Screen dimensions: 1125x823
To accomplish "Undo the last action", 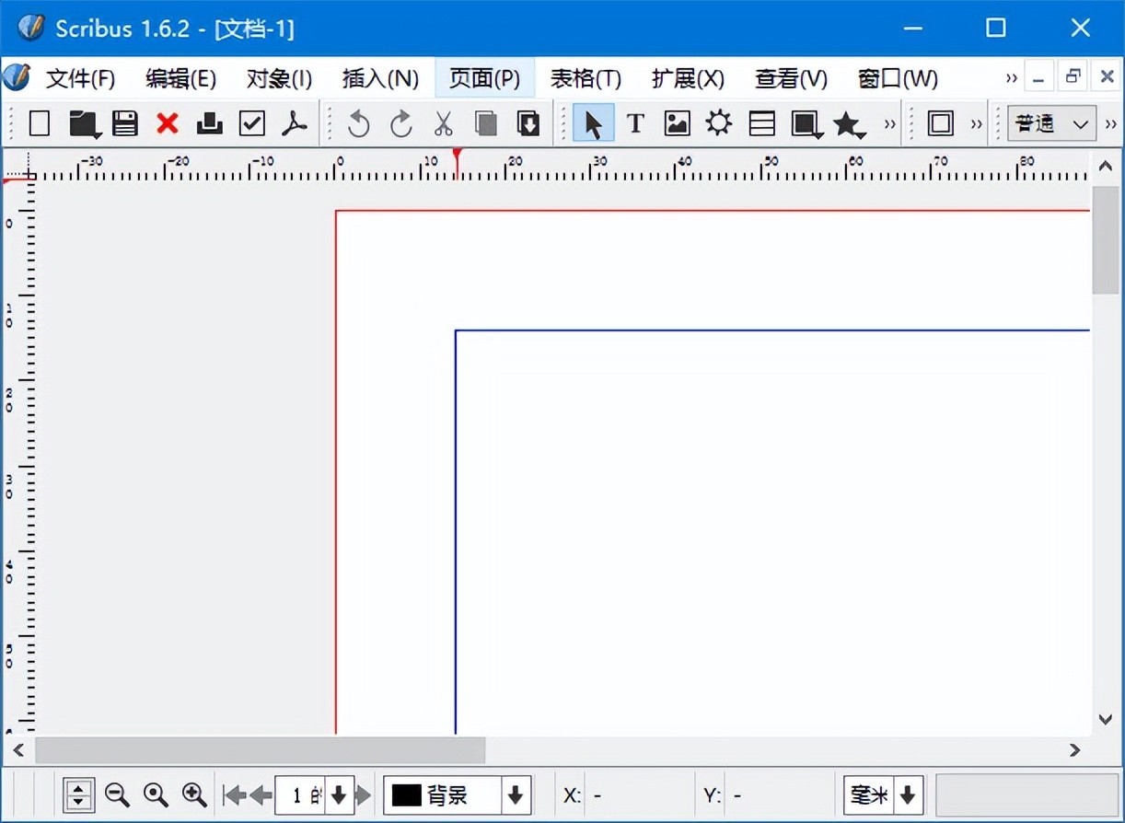I will tap(358, 123).
